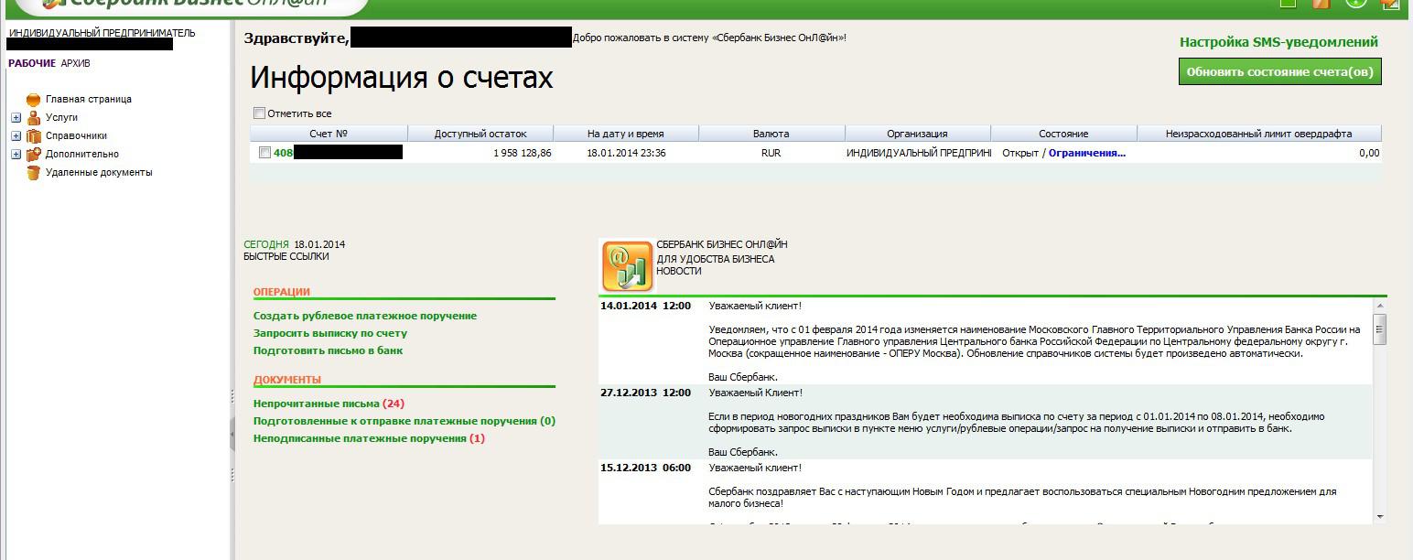Screen dimensions: 1413x560
Task: Click the news scrollbar down arrow
Action: click(1380, 517)
